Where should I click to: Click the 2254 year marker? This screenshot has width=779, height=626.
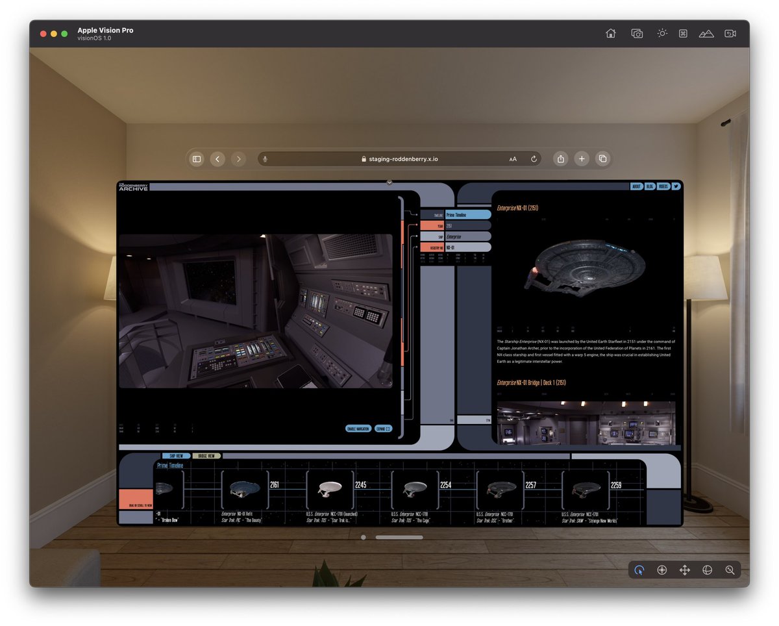(x=445, y=484)
